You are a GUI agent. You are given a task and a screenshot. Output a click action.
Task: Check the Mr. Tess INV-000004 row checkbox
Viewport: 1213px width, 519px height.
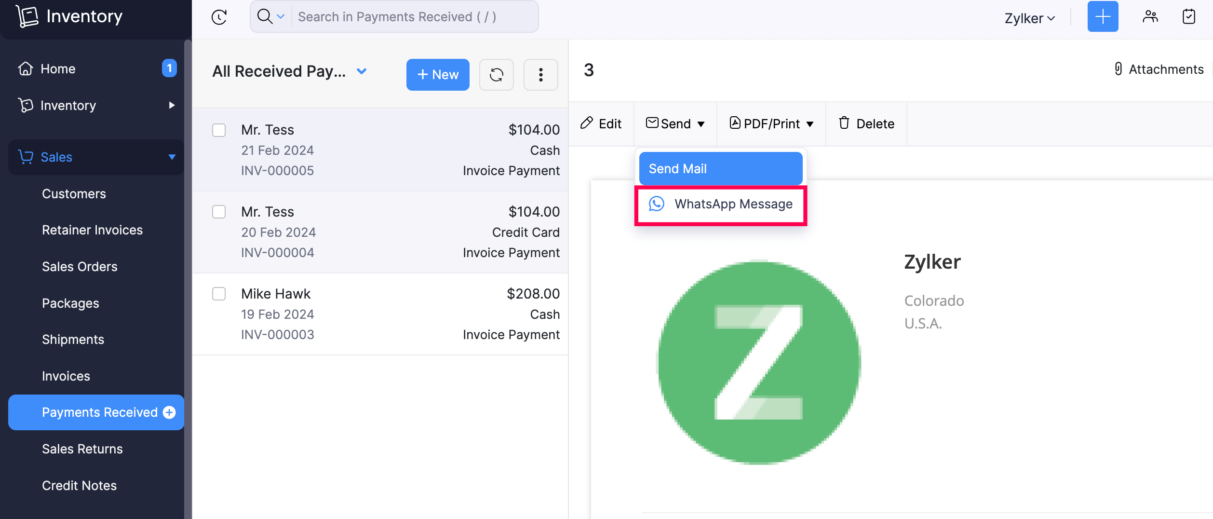219,212
